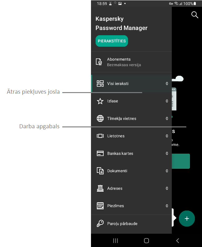Open Android recent apps button
The image size is (202, 247).
click(116, 241)
